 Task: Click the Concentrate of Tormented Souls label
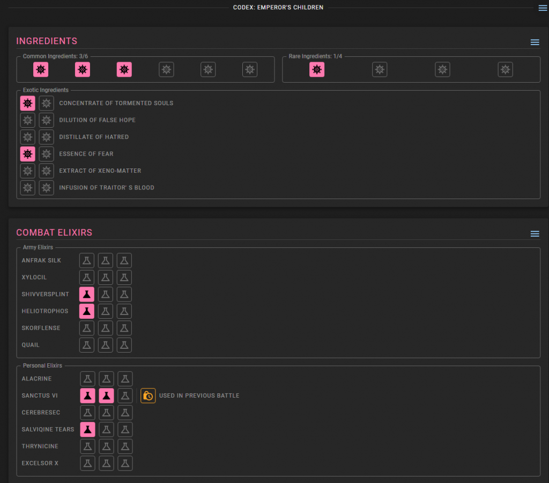pos(116,103)
